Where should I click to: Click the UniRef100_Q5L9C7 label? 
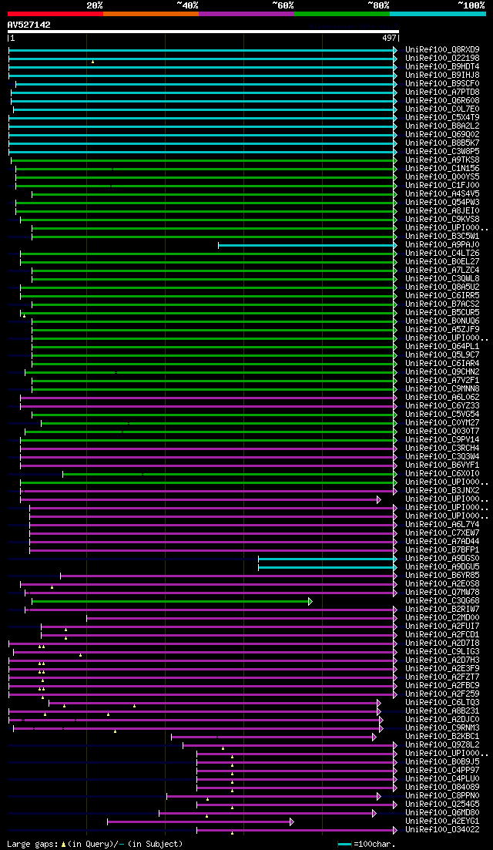[x=442, y=355]
